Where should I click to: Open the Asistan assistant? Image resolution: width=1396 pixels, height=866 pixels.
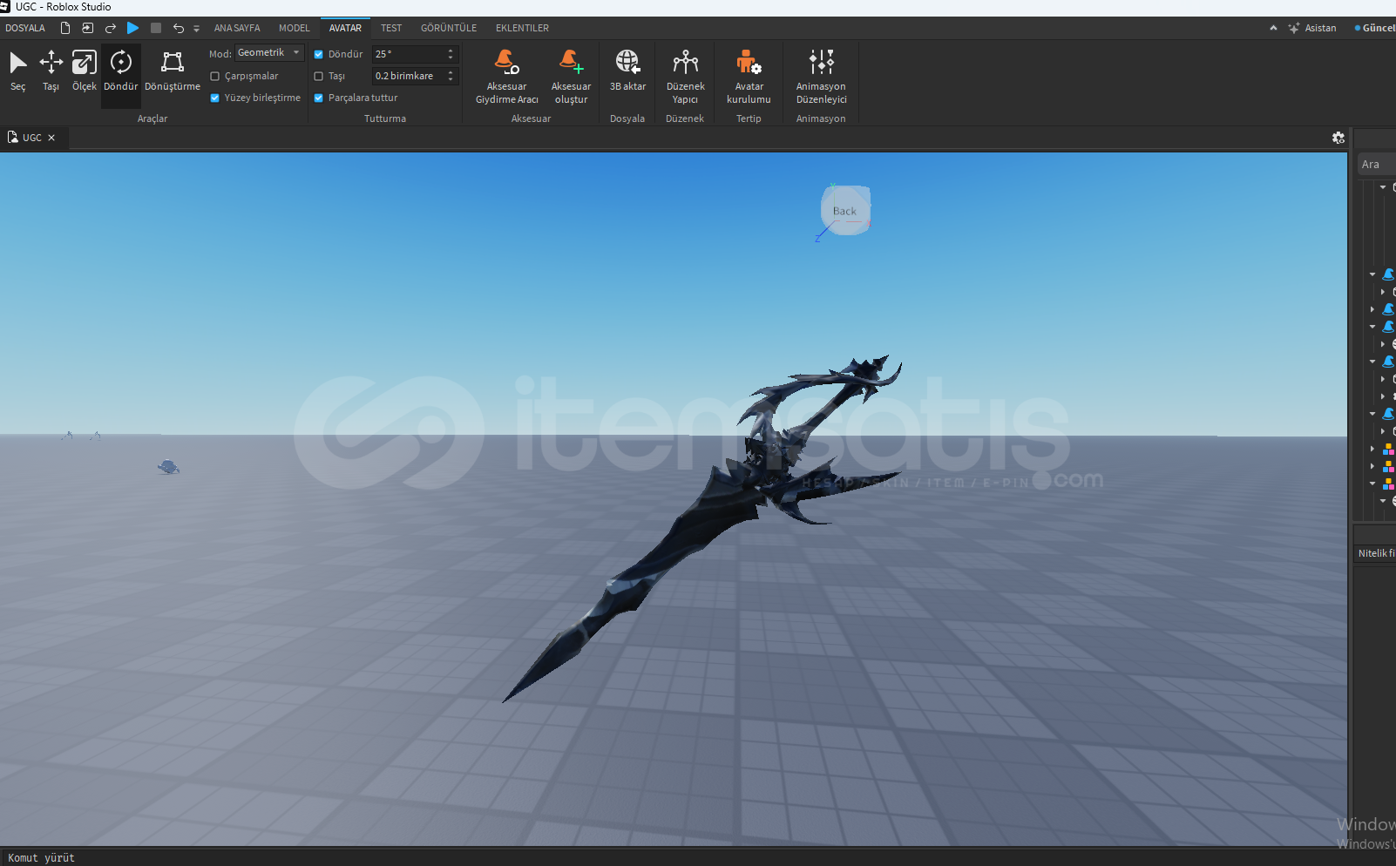(x=1312, y=28)
